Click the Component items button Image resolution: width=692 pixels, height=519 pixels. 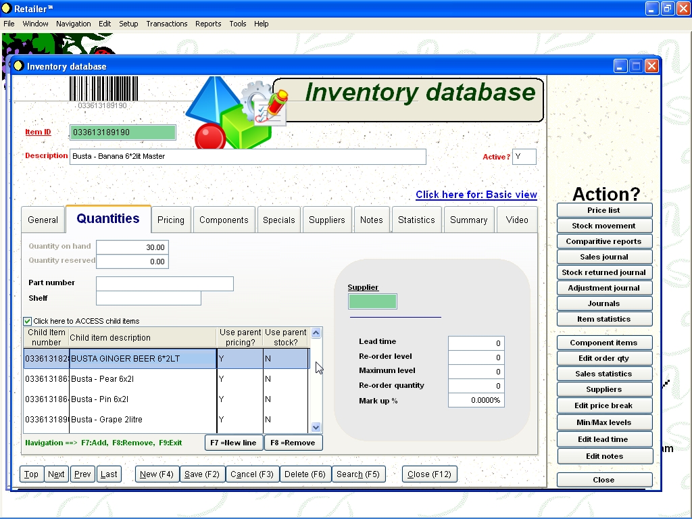(x=604, y=342)
